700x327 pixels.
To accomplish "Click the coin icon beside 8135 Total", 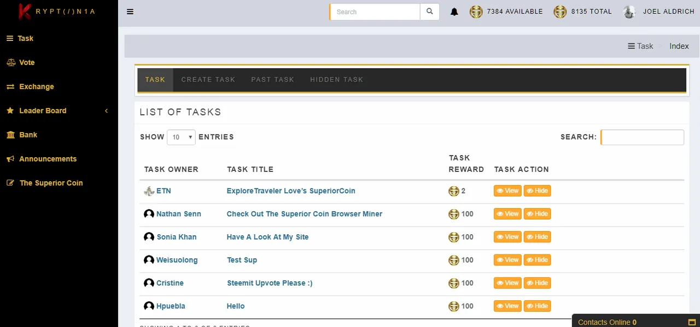I will click(x=560, y=11).
